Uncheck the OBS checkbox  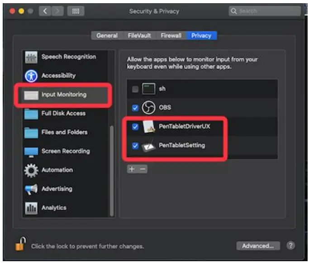pos(135,108)
